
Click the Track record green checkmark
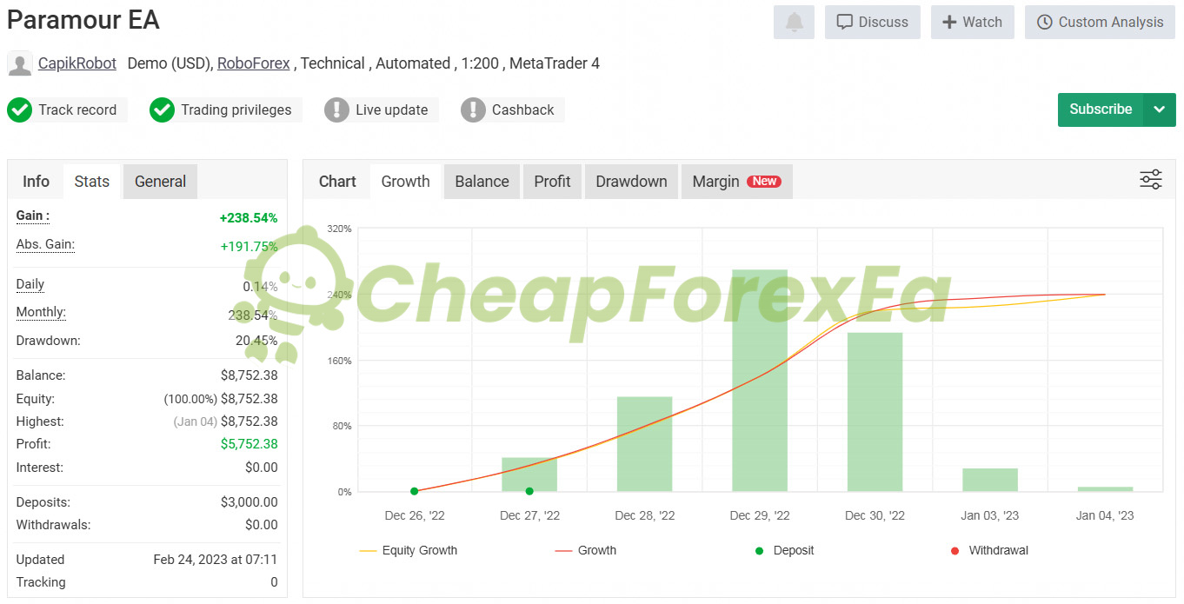coord(19,110)
